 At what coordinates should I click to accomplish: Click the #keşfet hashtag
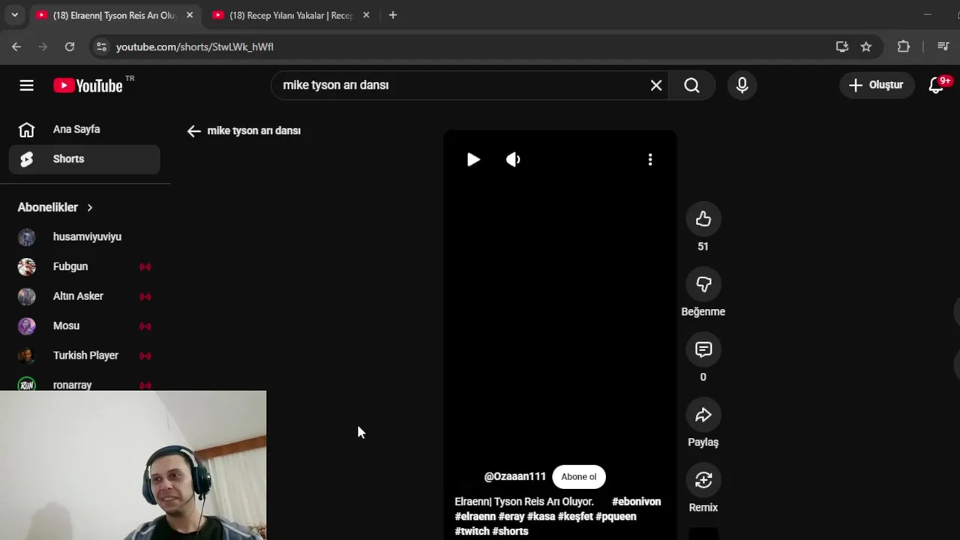point(575,517)
